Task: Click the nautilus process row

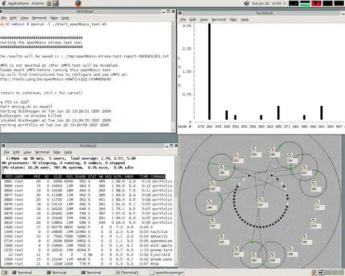Action: pyautogui.click(x=87, y=232)
